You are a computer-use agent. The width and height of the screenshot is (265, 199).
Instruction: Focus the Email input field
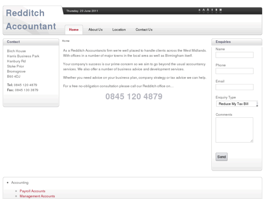[234, 87]
